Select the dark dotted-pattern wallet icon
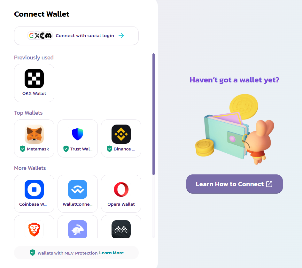The image size is (302, 268). click(121, 229)
